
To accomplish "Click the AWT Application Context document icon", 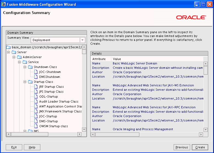I will coord(36,106).
